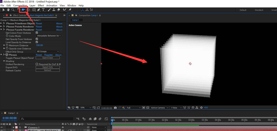Click the Refresh cache button
Image resolution: width=277 pixels, height=131 pixels.
click(x=48, y=70)
